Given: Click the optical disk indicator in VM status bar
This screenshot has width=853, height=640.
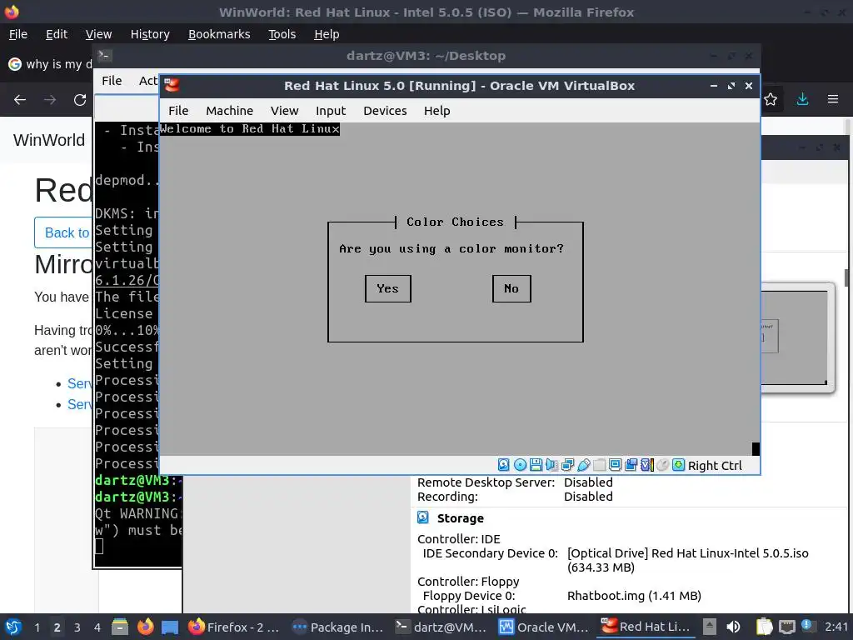Looking at the screenshot, I should coord(520,465).
